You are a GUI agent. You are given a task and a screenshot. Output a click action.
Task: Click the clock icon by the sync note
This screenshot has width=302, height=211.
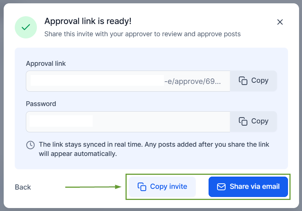click(x=31, y=145)
